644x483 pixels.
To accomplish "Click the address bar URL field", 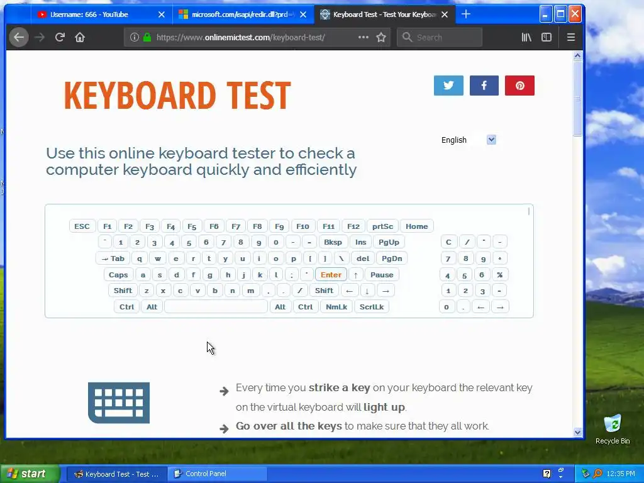I will click(x=257, y=37).
